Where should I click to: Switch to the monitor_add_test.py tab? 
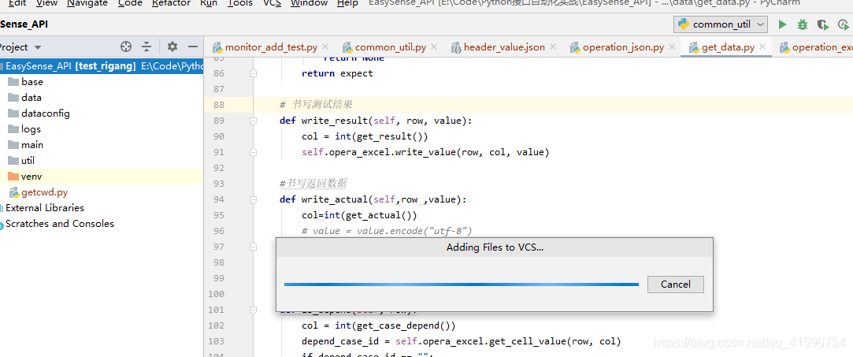coord(271,46)
